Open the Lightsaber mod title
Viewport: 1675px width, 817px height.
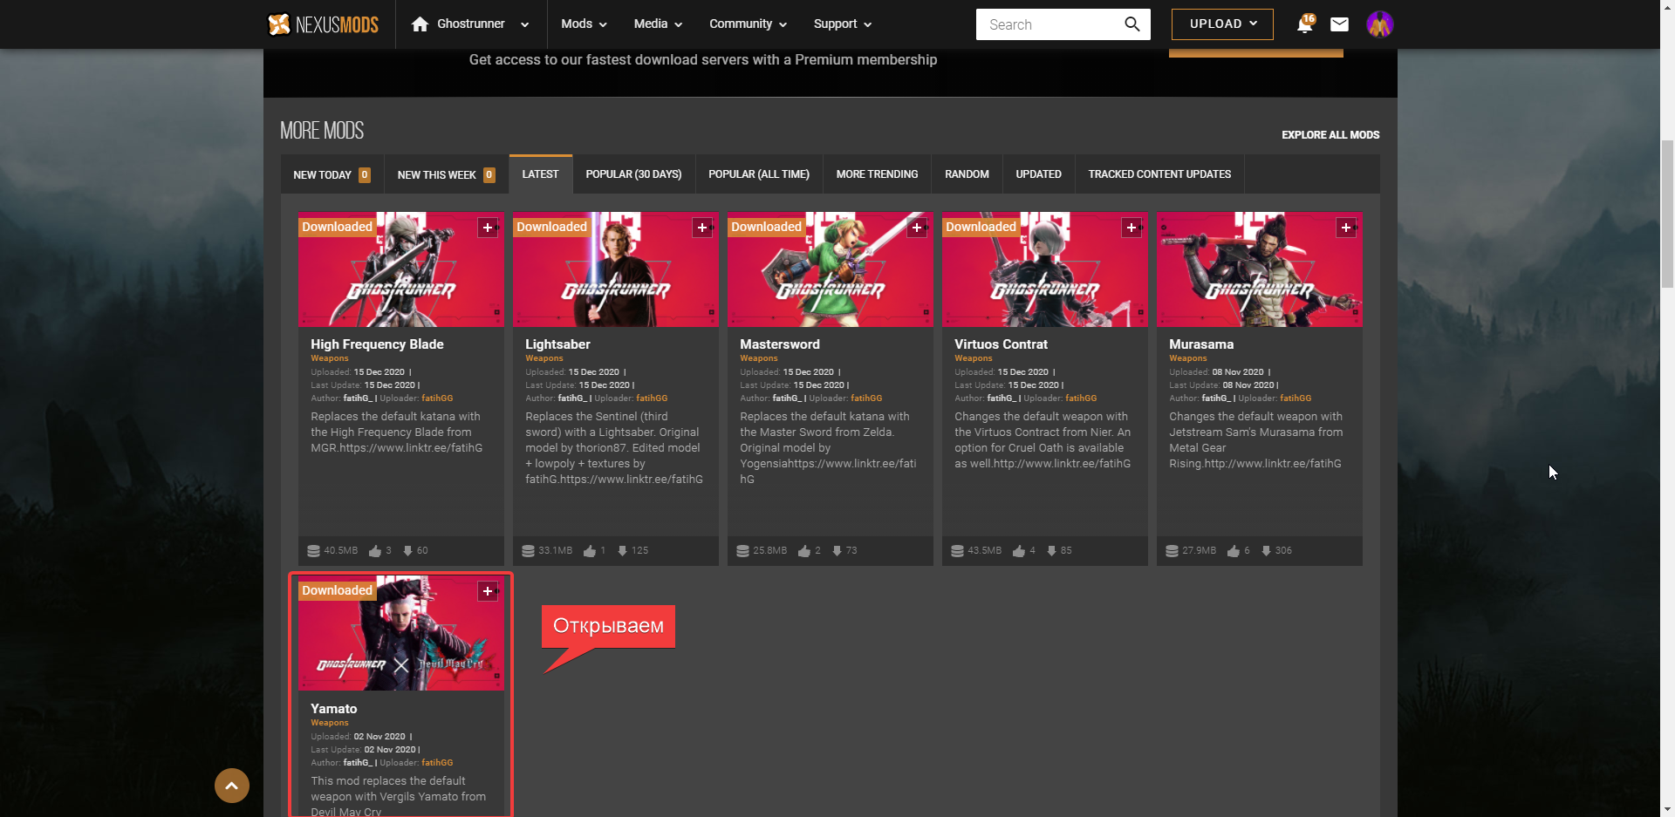click(557, 344)
